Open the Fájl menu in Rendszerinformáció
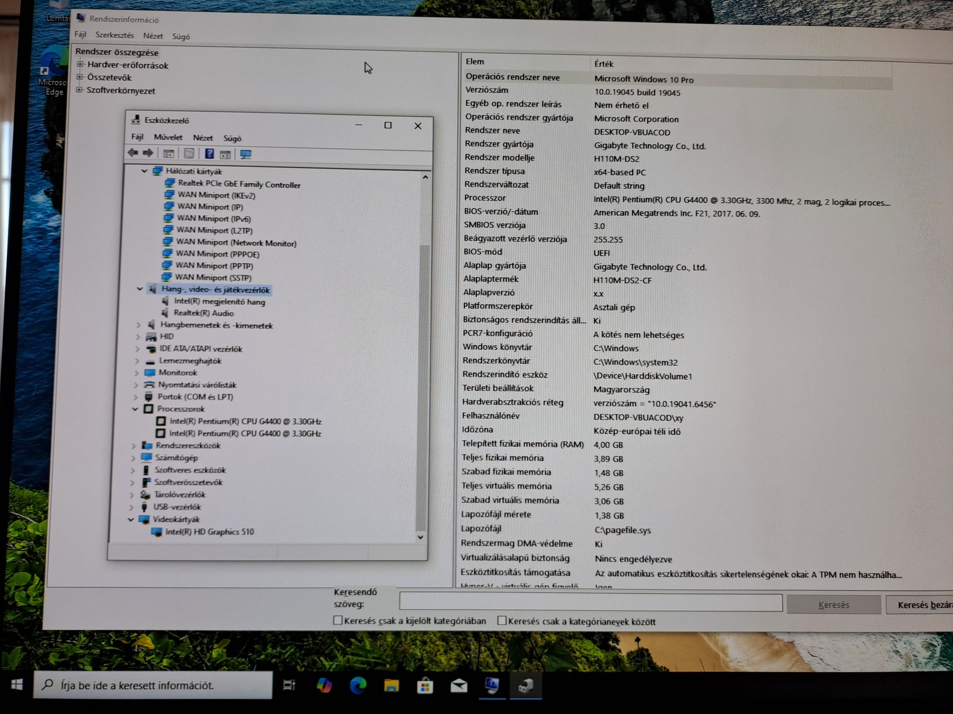Viewport: 953px width, 714px height. 80,34
